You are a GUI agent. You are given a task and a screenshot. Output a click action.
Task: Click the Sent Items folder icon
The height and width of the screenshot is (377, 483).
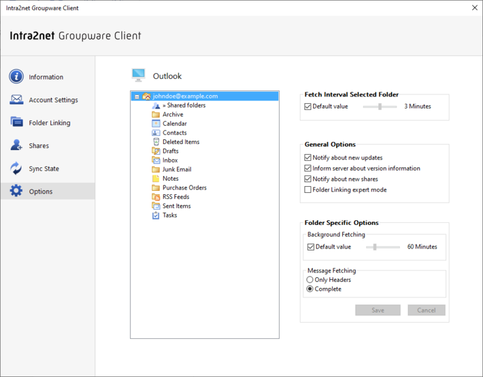156,206
